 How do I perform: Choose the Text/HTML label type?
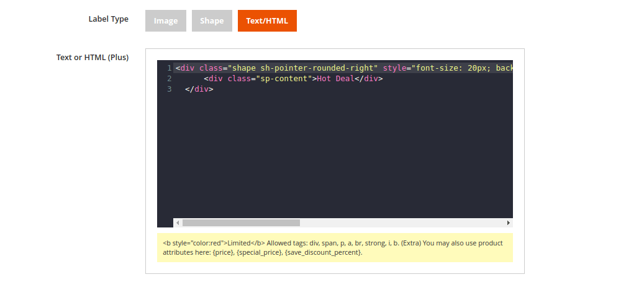click(x=267, y=20)
